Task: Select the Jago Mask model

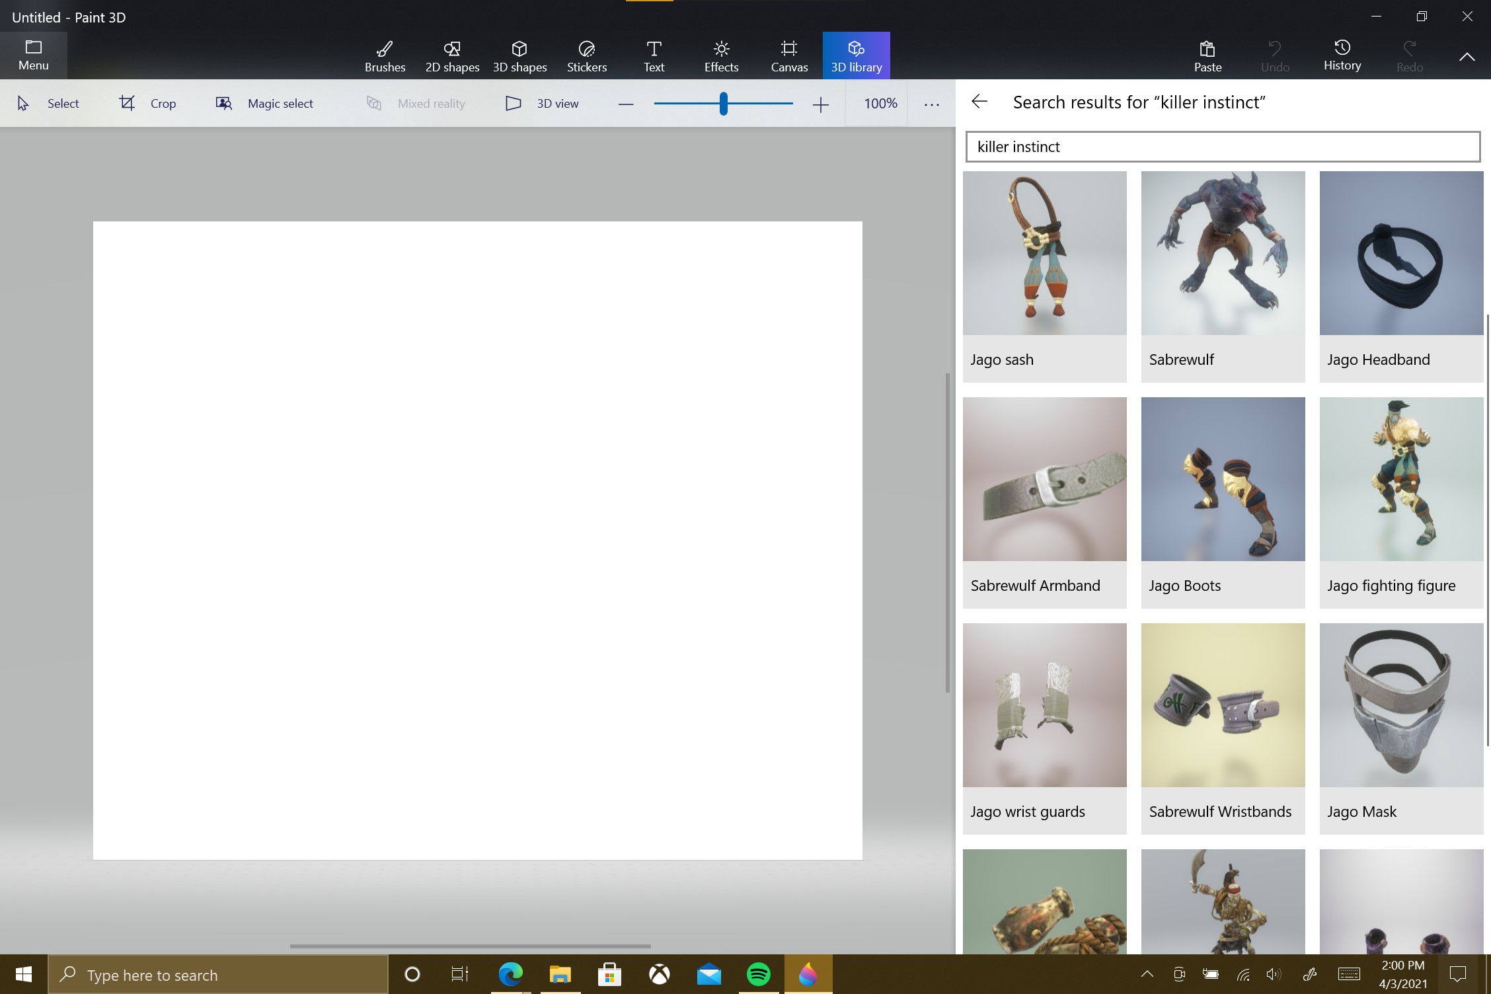Action: click(x=1401, y=728)
